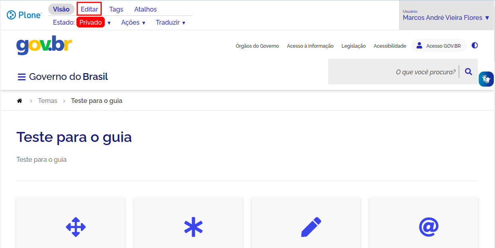This screenshot has height=248, width=495.
Task: Select the move arrows tile icon
Action: coord(75,227)
